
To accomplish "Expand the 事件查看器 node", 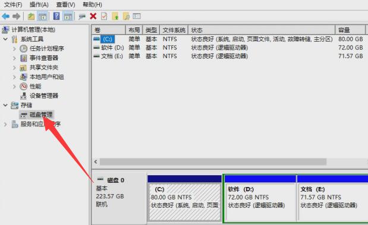I will pyautogui.click(x=14, y=58).
